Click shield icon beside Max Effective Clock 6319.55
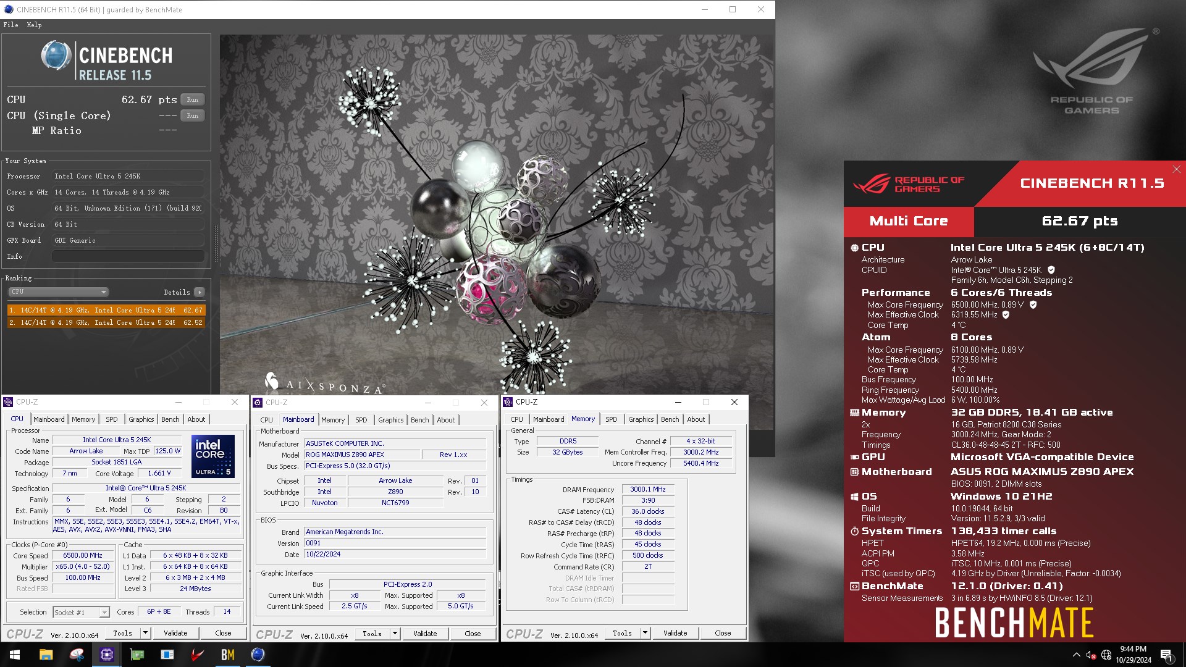 (1006, 314)
